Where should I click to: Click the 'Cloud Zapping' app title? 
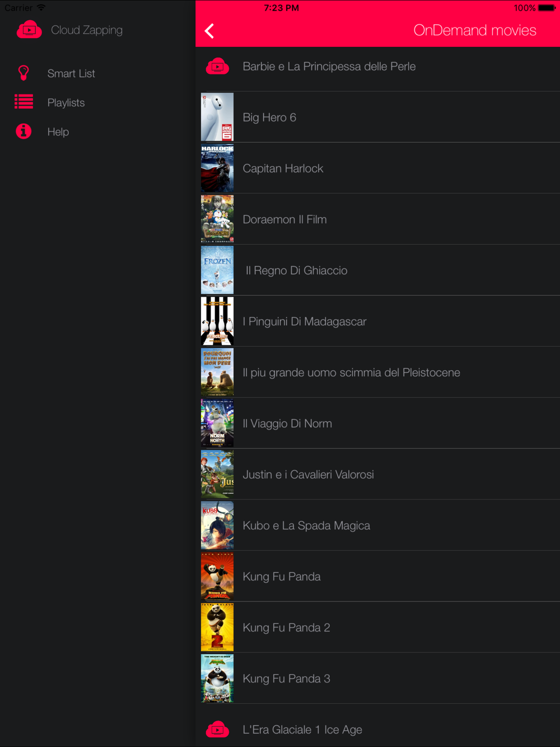(87, 30)
